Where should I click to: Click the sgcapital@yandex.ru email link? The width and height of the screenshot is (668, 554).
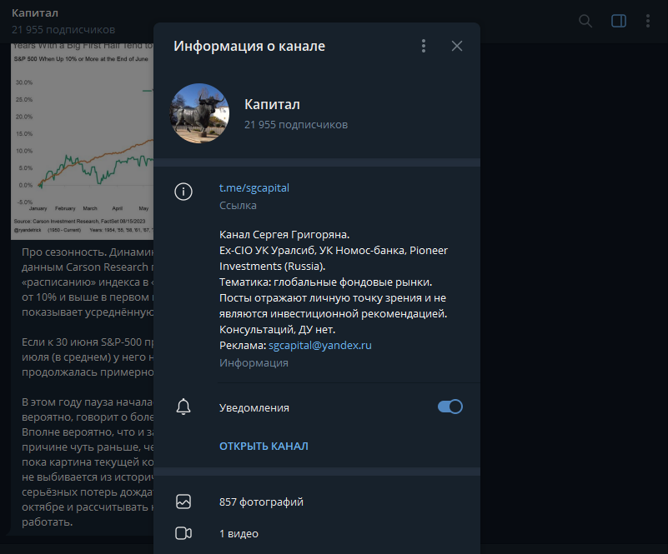tap(320, 344)
